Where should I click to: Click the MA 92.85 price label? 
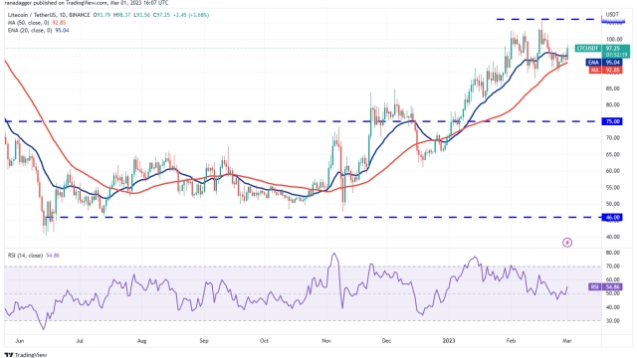(605, 71)
